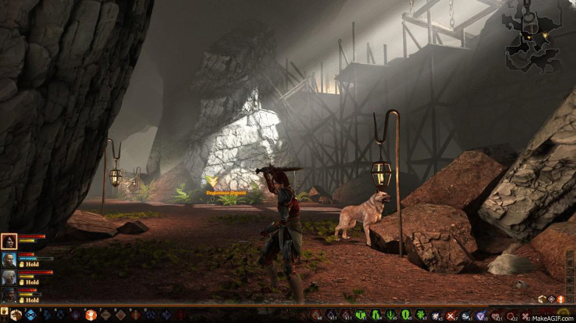This screenshot has width=576, height=323.
Task: Use the green item labeled x1
Action: point(361,315)
